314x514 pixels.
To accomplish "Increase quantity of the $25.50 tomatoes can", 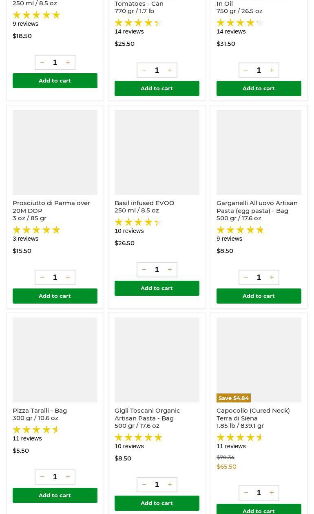I will pyautogui.click(x=170, y=70).
